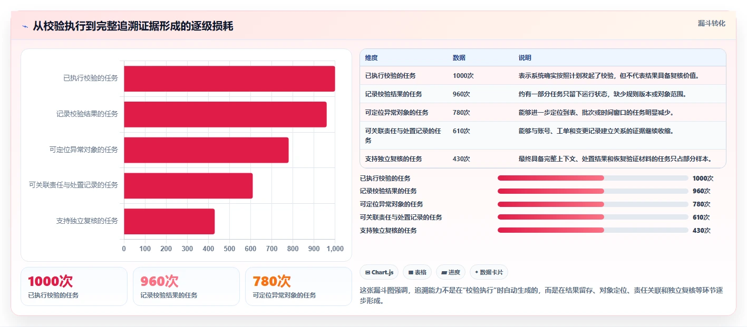Click the 漏斗转化 badge
747x327 pixels.
coord(711,23)
